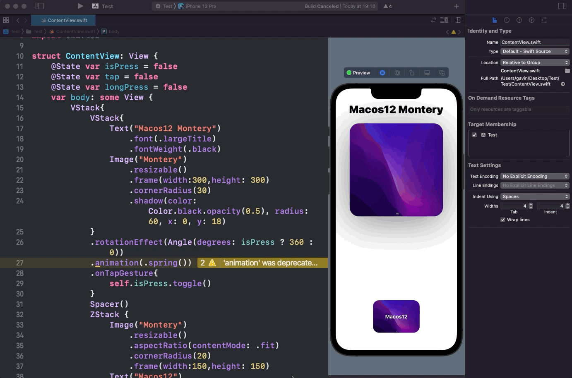Image resolution: width=572 pixels, height=378 pixels.
Task: Click longPress variable on line 13
Action: pos(126,87)
